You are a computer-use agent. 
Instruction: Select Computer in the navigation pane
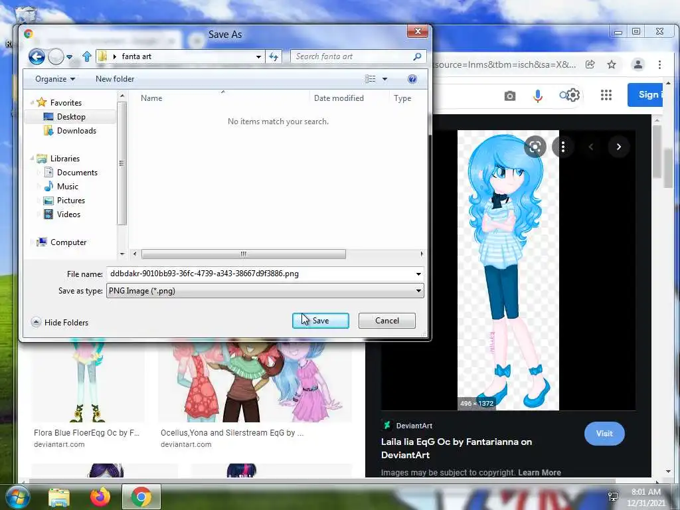[x=68, y=242]
